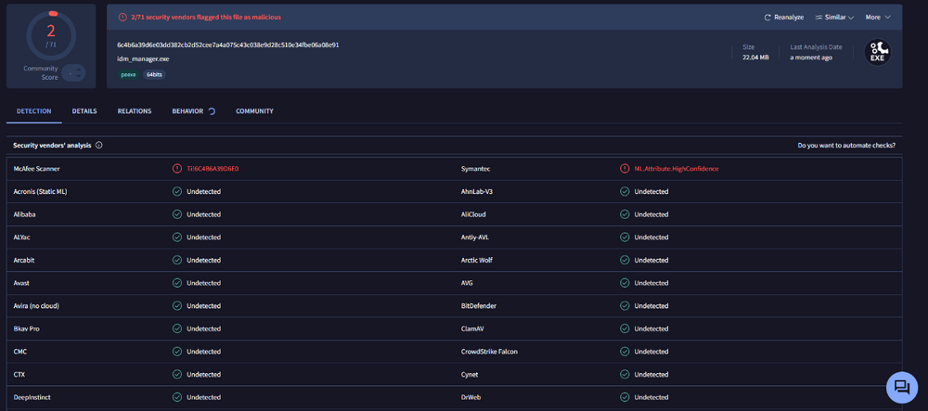This screenshot has width=928, height=411.
Task: Open the Relations tab
Action: pos(135,111)
